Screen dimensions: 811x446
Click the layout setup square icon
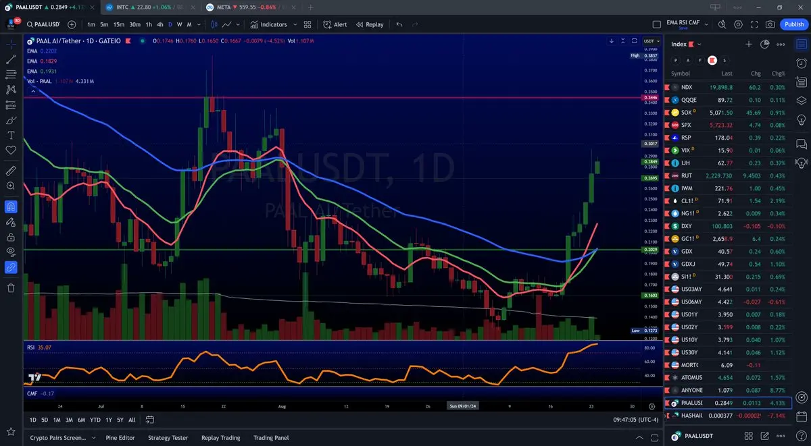[656, 24]
